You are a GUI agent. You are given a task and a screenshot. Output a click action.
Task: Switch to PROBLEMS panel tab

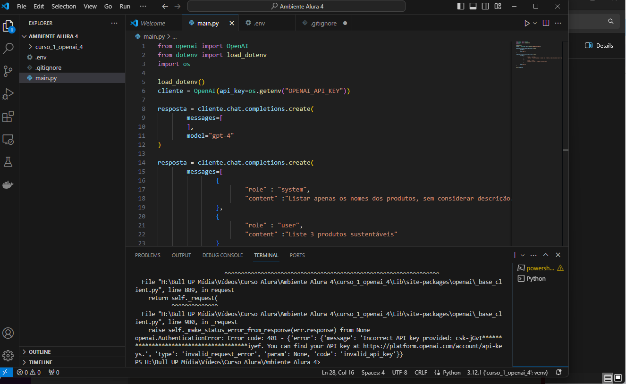pyautogui.click(x=148, y=255)
